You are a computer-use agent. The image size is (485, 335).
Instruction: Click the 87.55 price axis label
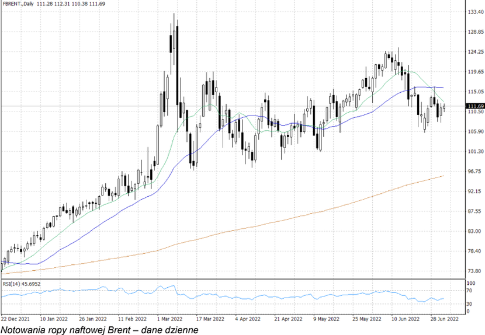pos(475,211)
